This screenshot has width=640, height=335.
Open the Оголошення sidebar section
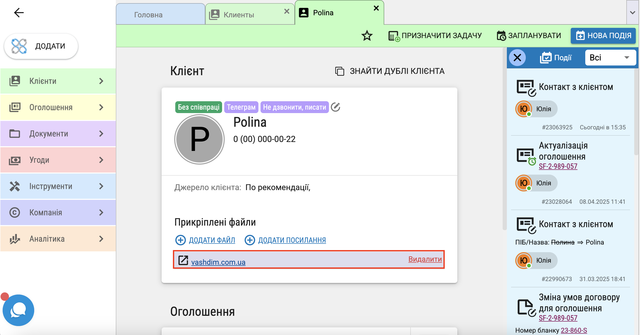click(x=58, y=107)
